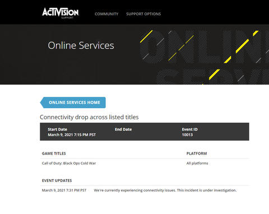Viewport: 269px width, 214px height.
Task: Select the 'March 9, 2021 7:31 PM PST' update timestamp
Action: coord(64,190)
